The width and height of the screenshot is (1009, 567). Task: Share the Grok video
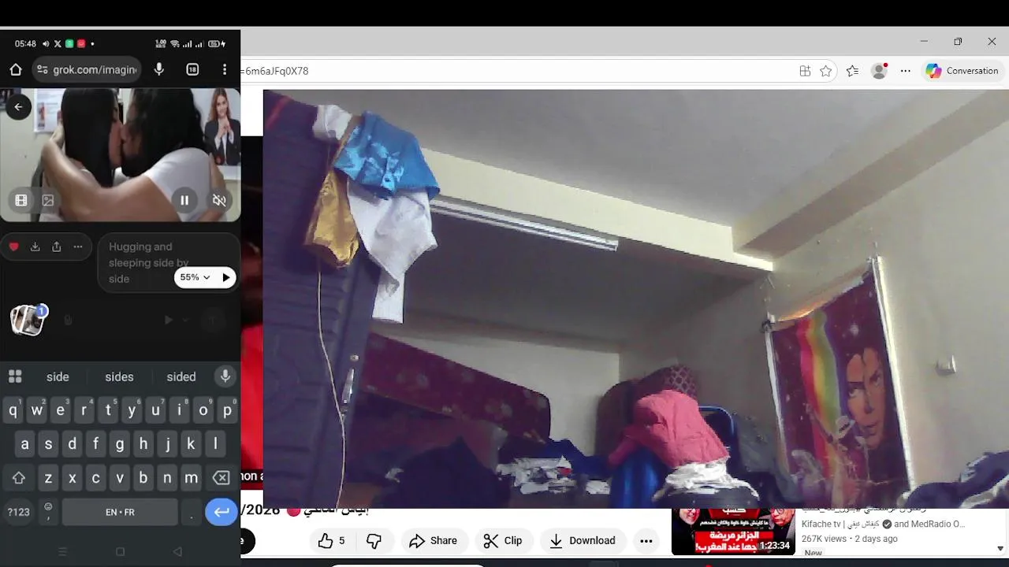tap(56, 246)
